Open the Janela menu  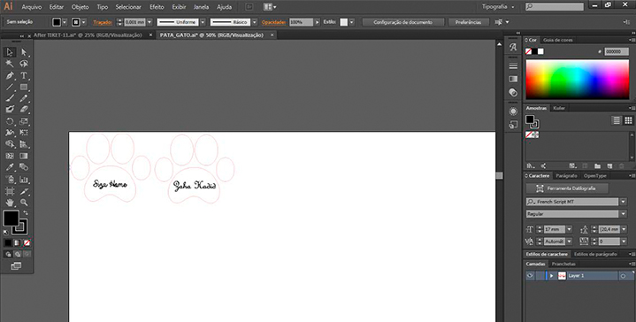click(201, 7)
